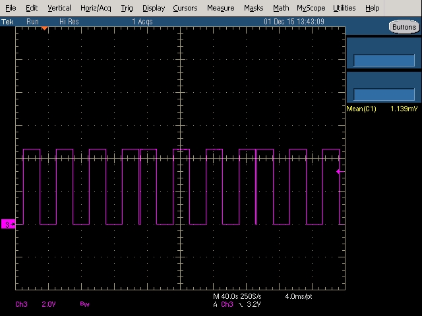Click the upper blue readout field
Image resolution: width=422 pixels, height=316 pixels.
[384, 60]
